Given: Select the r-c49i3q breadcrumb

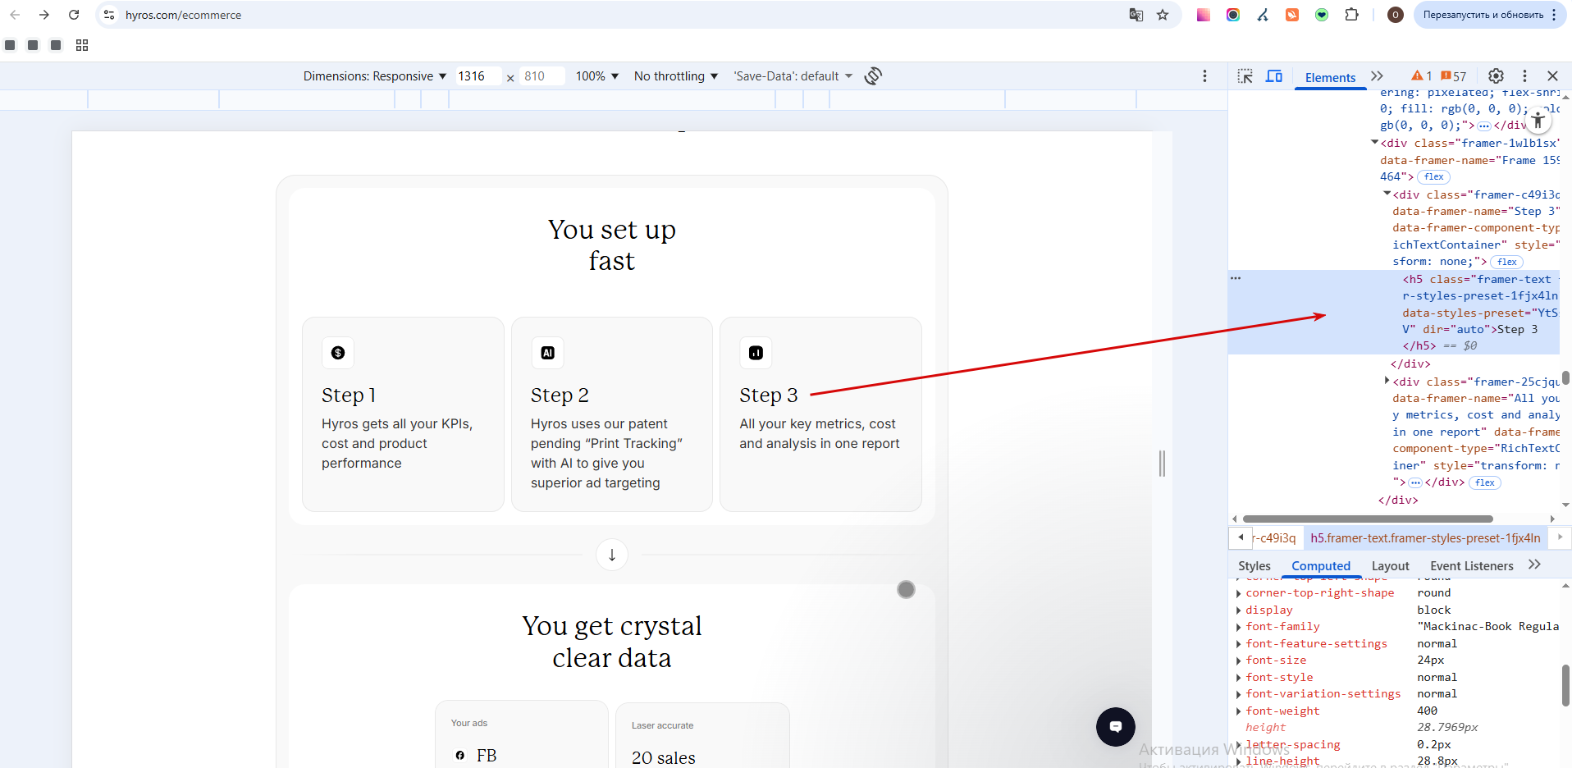Looking at the screenshot, I should pos(1276,538).
